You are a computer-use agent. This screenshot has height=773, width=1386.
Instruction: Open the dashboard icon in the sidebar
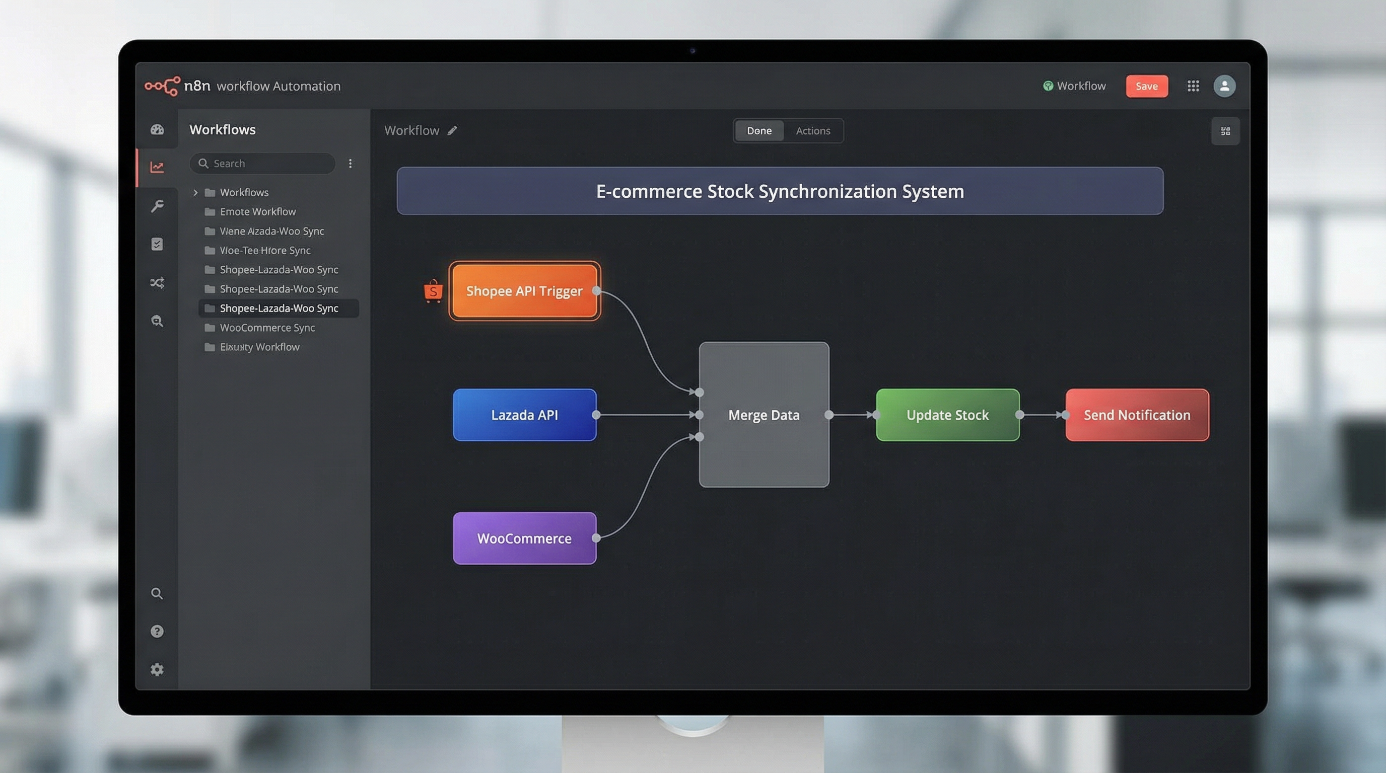tap(157, 129)
